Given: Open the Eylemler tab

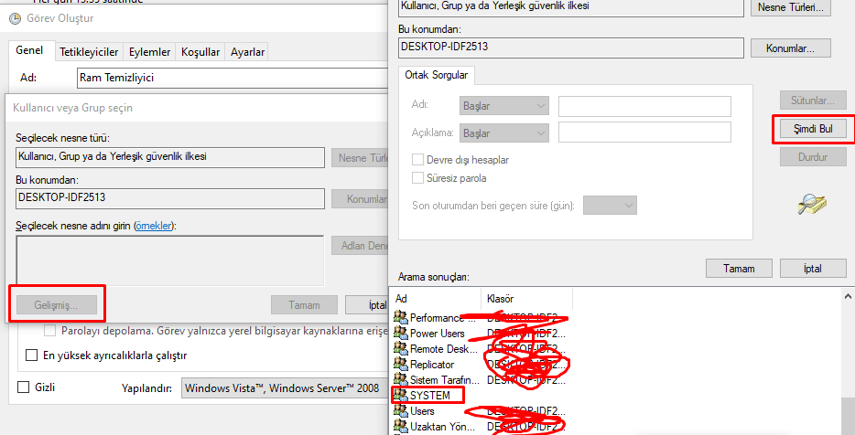Looking at the screenshot, I should [150, 52].
